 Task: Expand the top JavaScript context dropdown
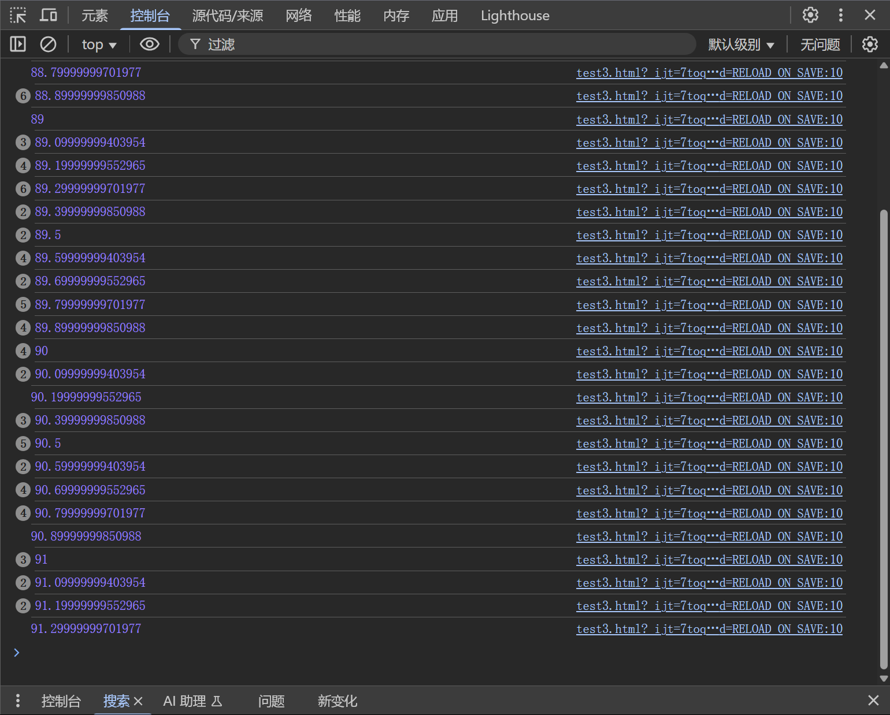point(99,44)
